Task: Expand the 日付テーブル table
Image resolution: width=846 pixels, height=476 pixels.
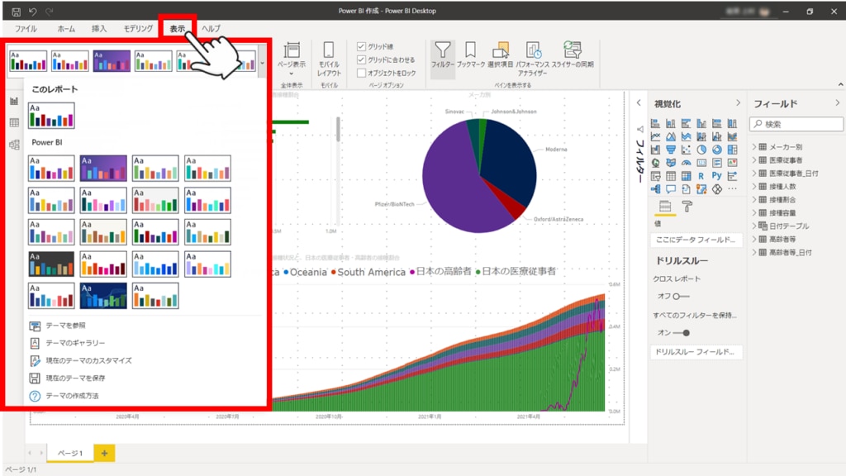Action: (x=754, y=226)
